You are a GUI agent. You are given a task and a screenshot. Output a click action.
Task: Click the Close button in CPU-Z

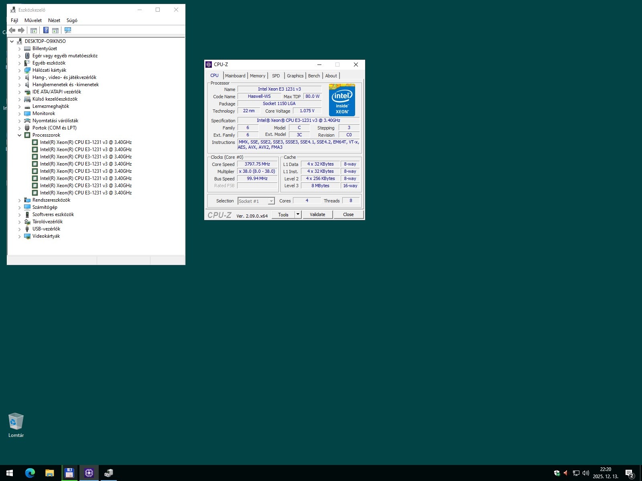point(348,214)
